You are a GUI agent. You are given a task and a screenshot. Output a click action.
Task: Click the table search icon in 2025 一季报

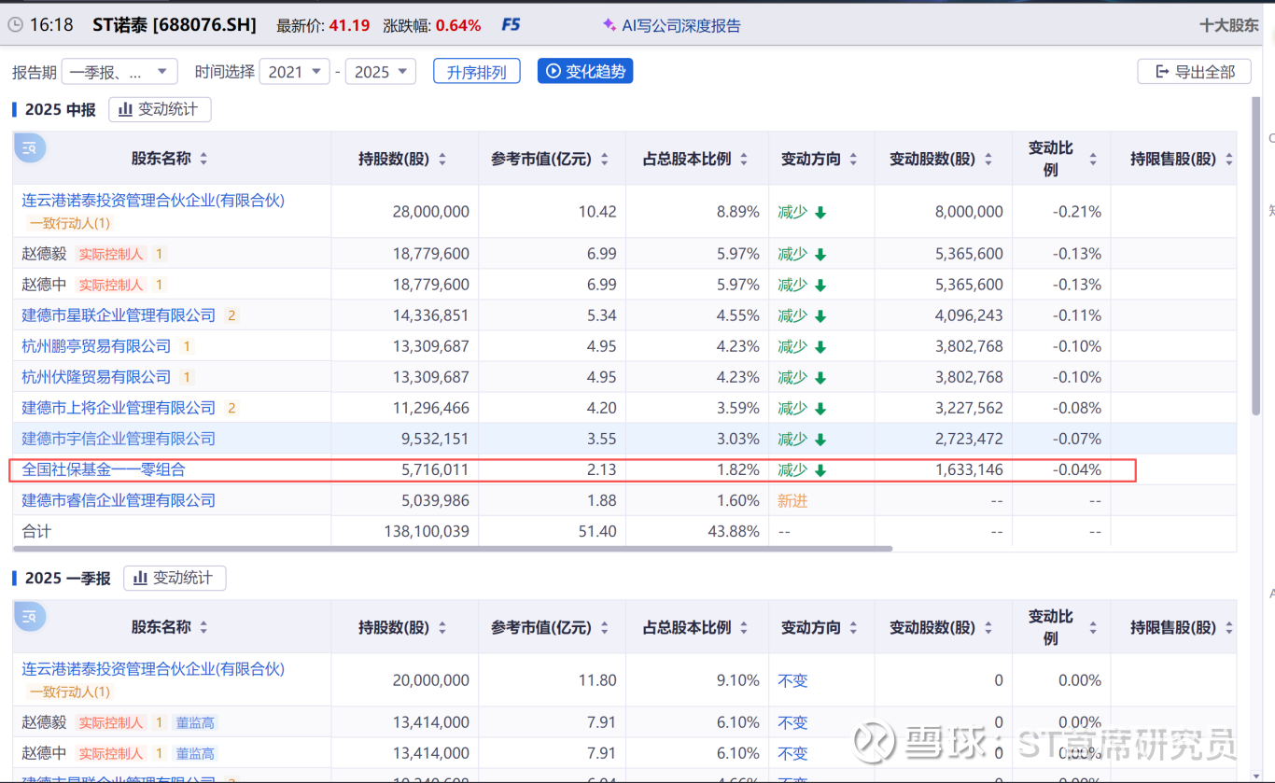tap(30, 616)
